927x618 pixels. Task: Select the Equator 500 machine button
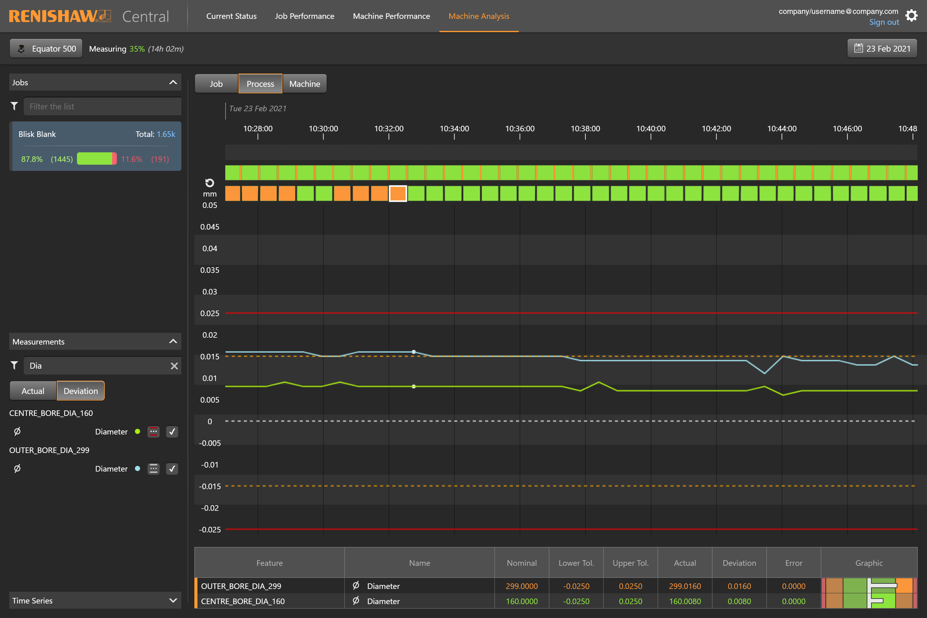(46, 49)
